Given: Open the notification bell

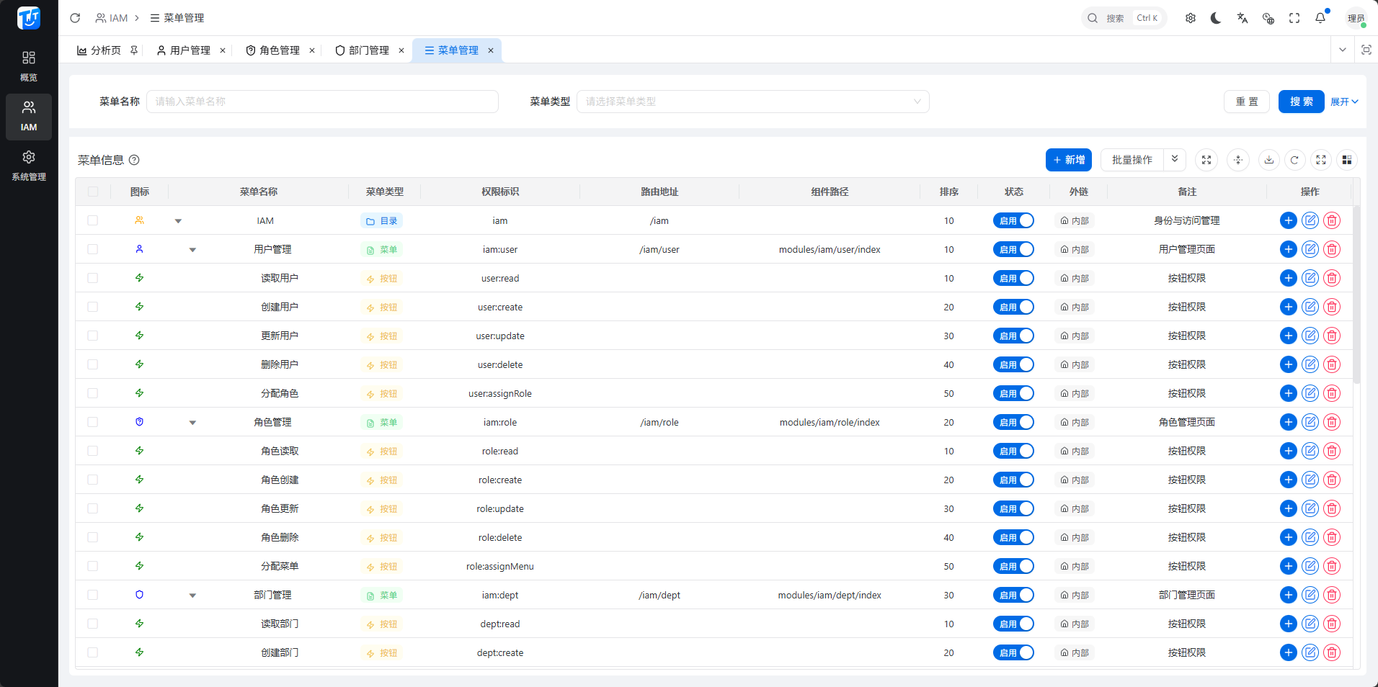Looking at the screenshot, I should point(1320,18).
